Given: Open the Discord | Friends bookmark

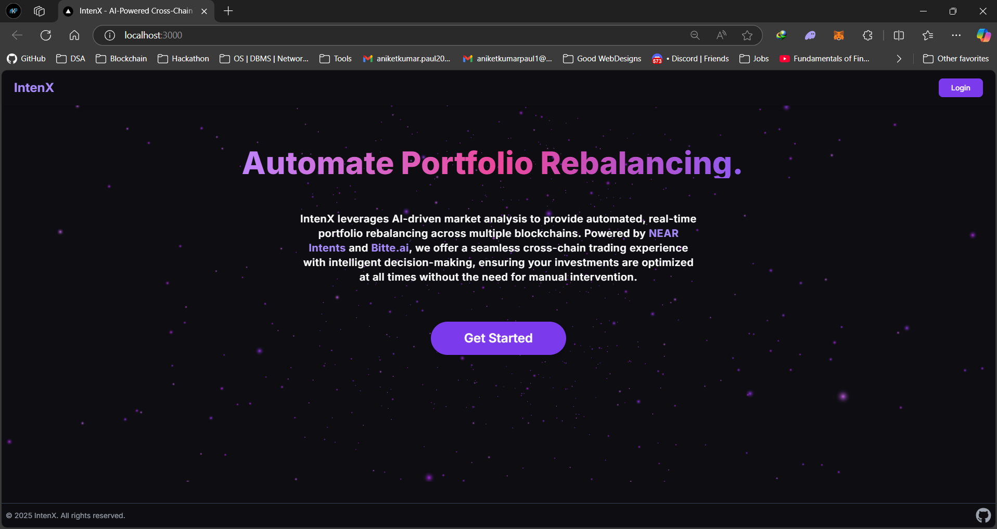Looking at the screenshot, I should tap(691, 59).
